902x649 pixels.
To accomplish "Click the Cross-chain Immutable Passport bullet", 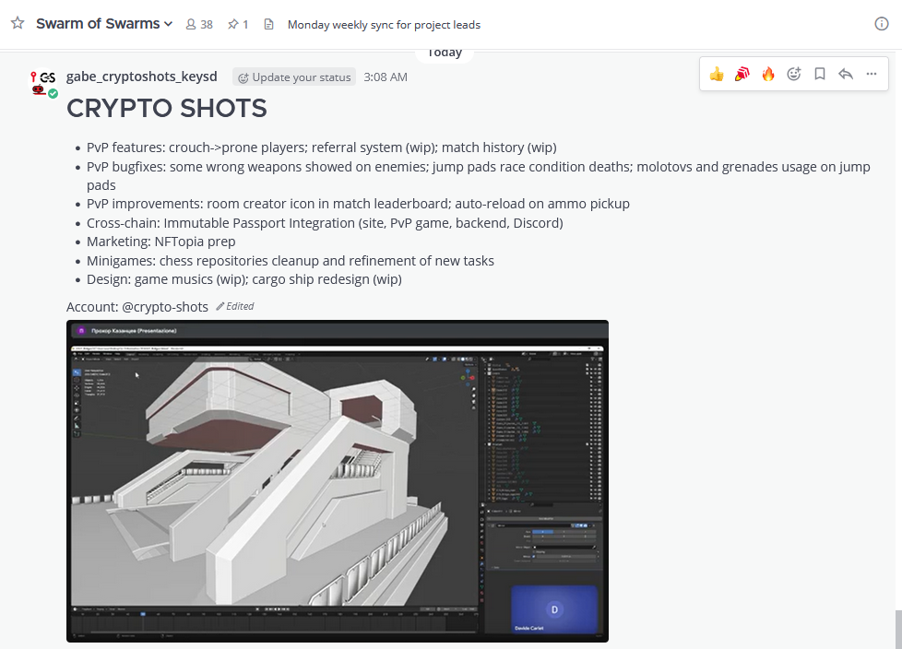I will [325, 223].
